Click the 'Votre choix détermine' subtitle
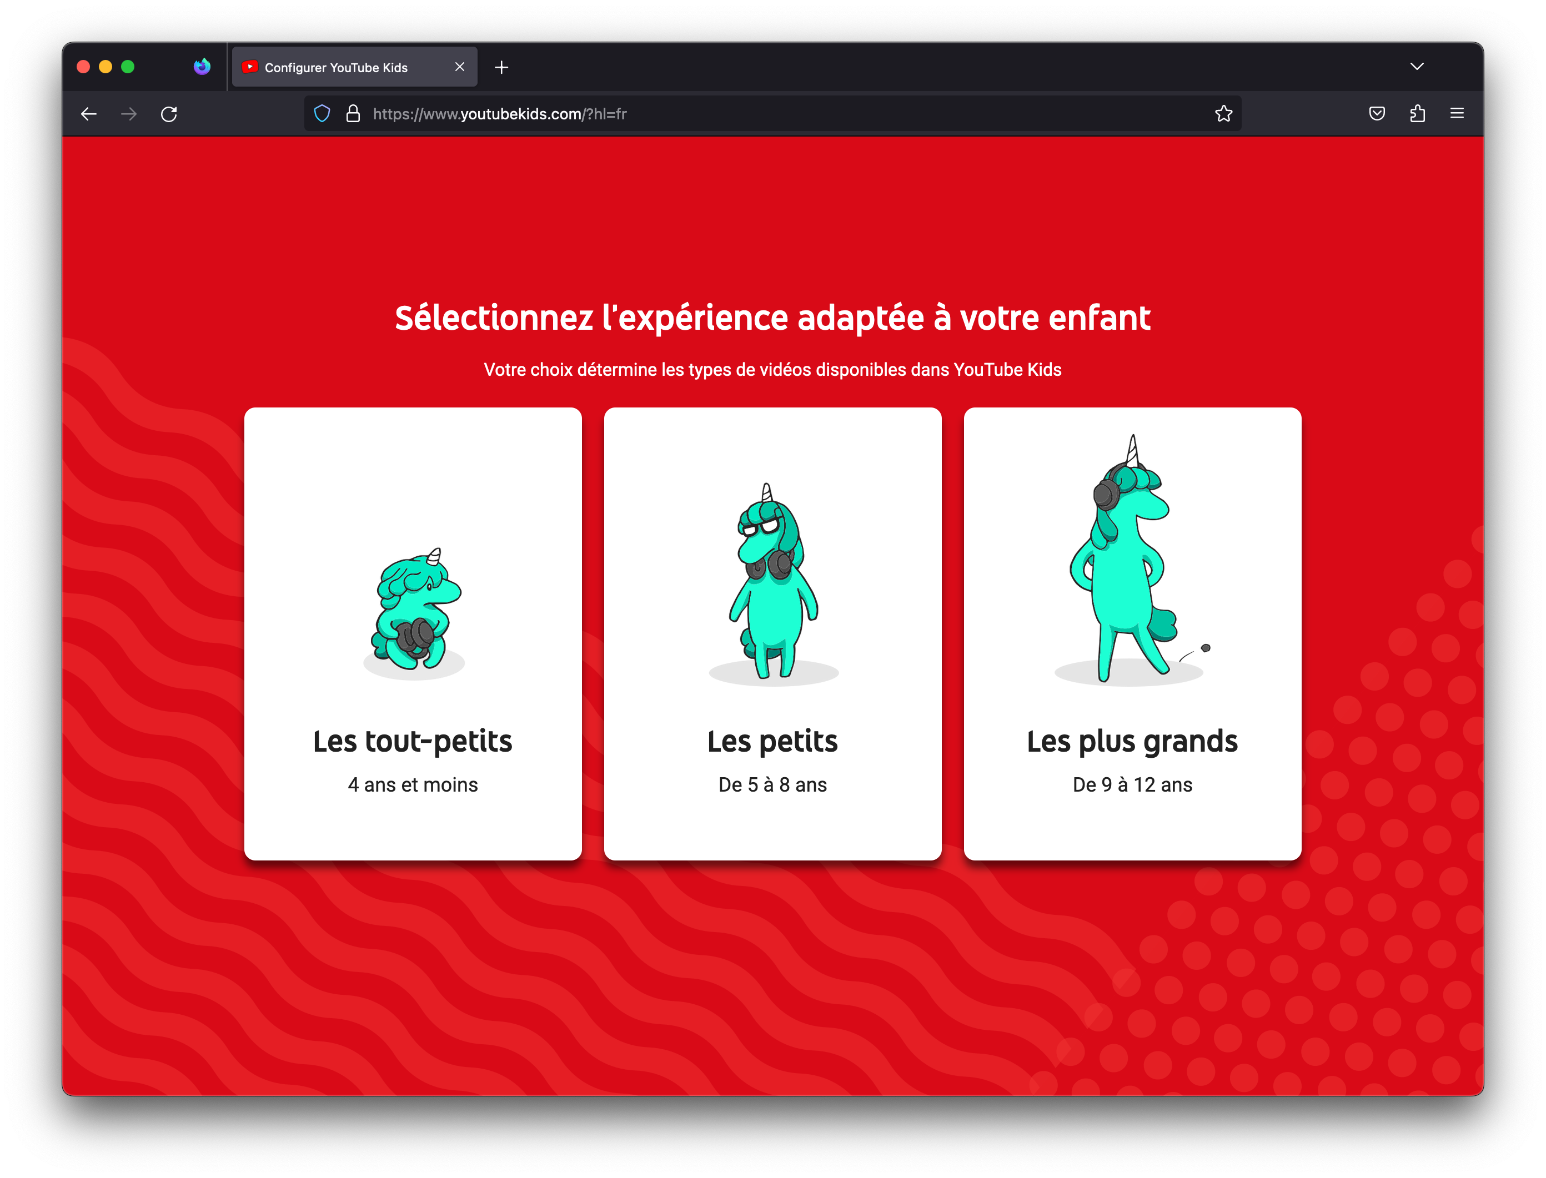Image resolution: width=1546 pixels, height=1178 pixels. click(x=772, y=370)
